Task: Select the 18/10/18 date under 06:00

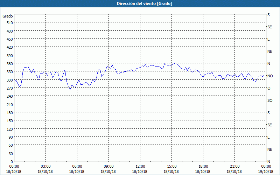Action: pyautogui.click(x=77, y=172)
